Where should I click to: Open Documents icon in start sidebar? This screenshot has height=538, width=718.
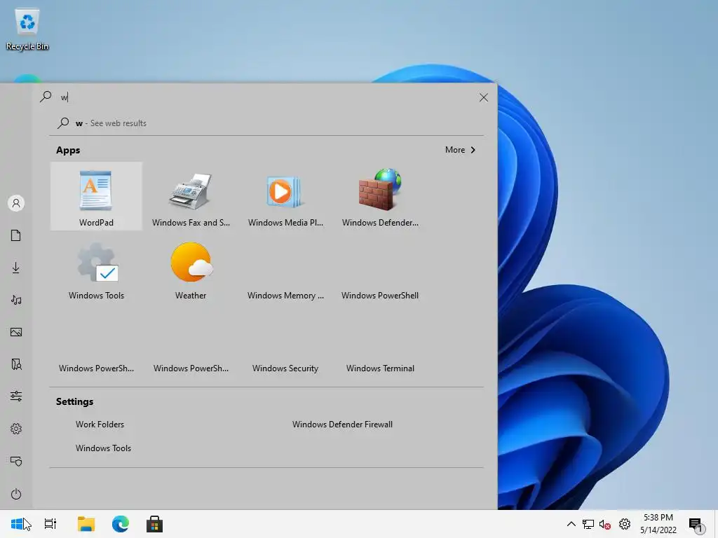[x=16, y=235]
